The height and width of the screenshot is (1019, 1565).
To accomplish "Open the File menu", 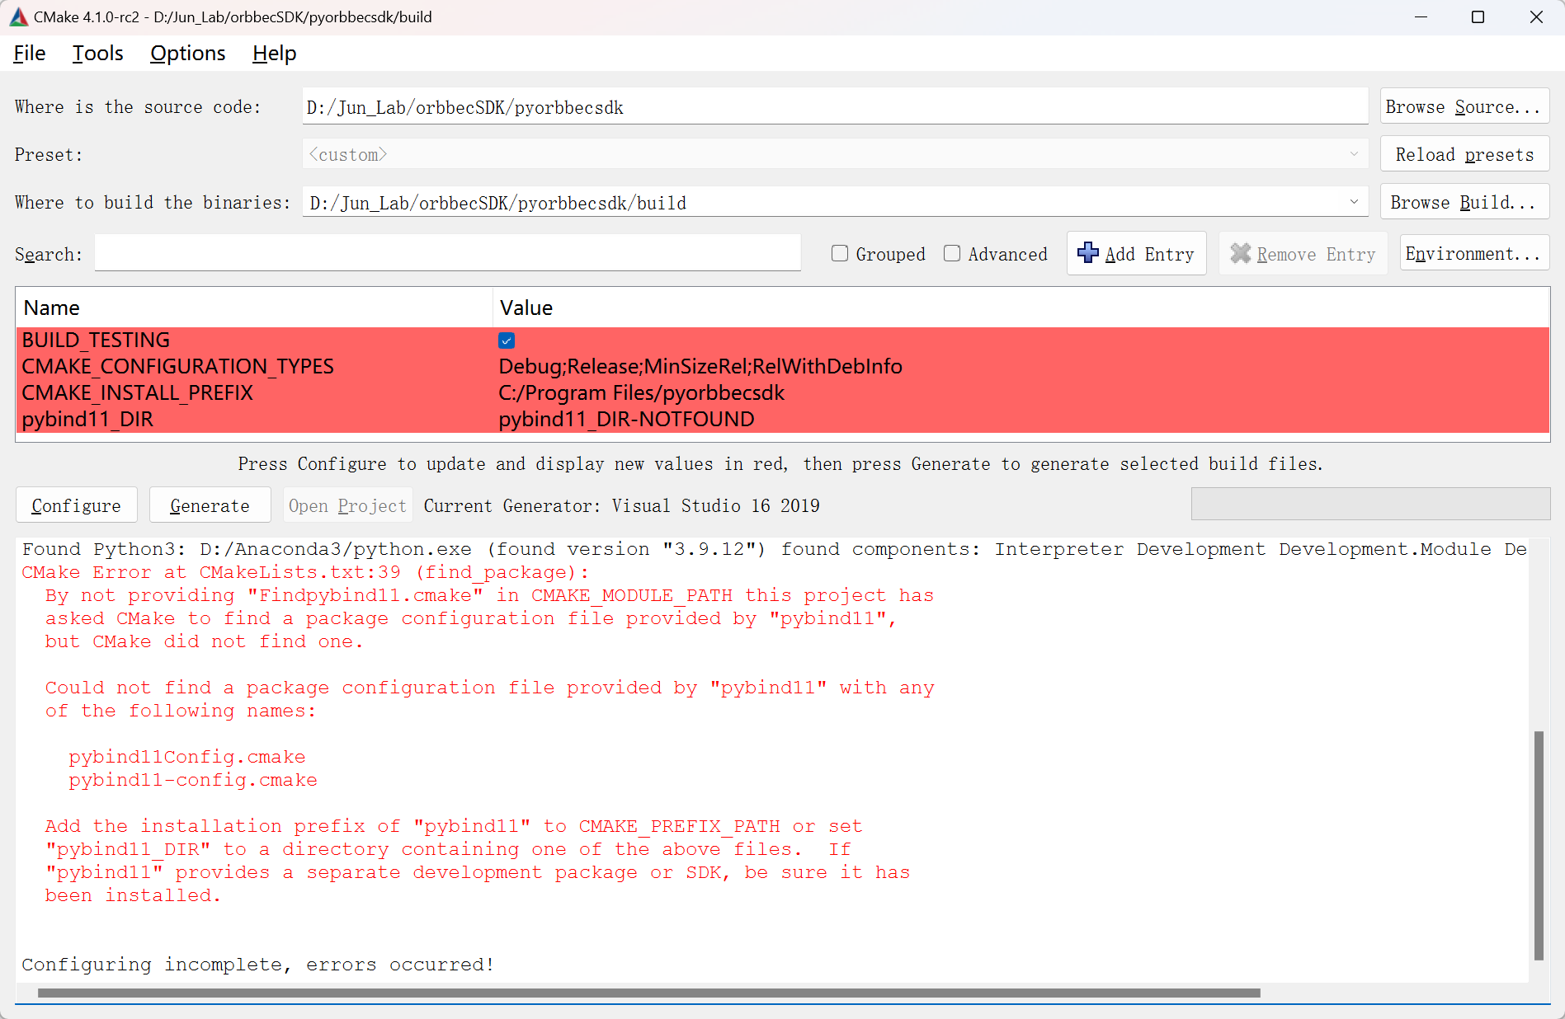I will pyautogui.click(x=28, y=53).
